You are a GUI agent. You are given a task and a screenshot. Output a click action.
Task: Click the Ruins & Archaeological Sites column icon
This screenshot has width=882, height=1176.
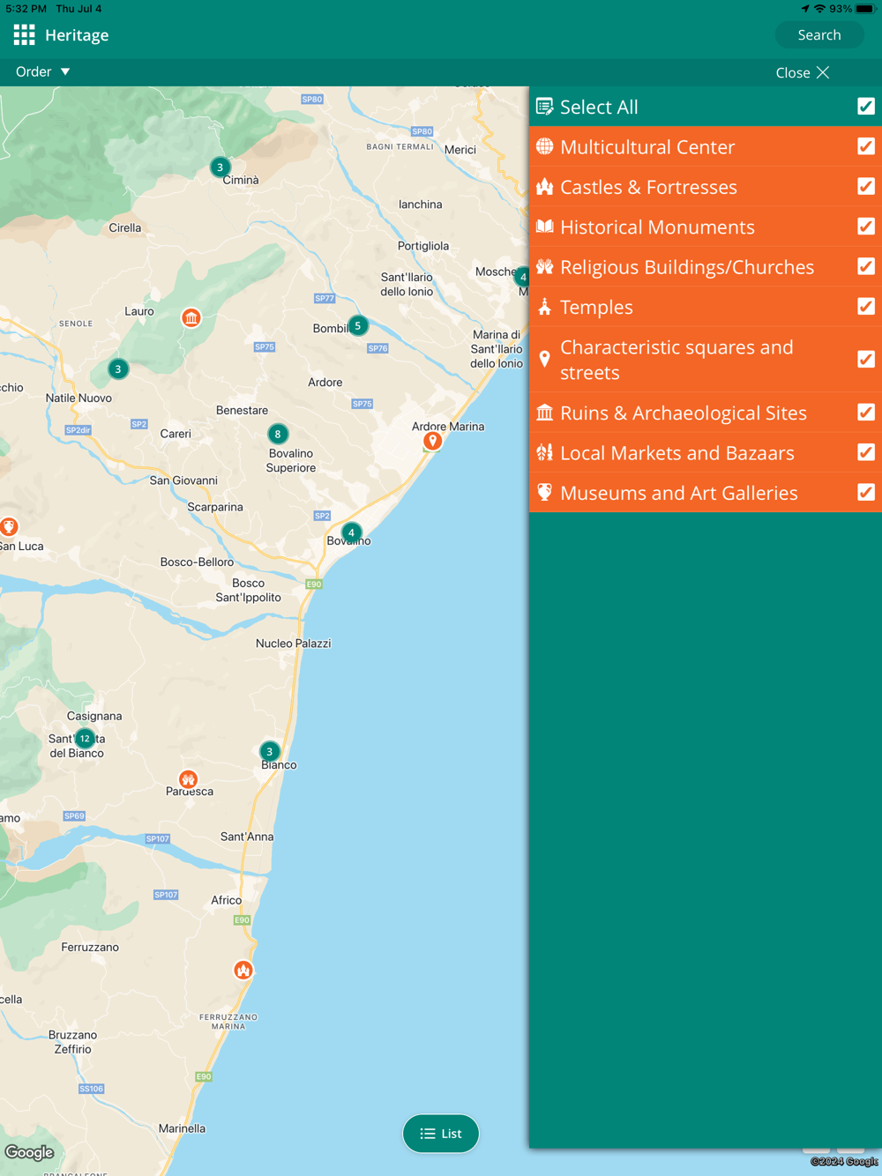coord(544,413)
